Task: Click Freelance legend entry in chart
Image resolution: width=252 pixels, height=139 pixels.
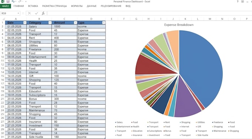Action: pos(218,122)
